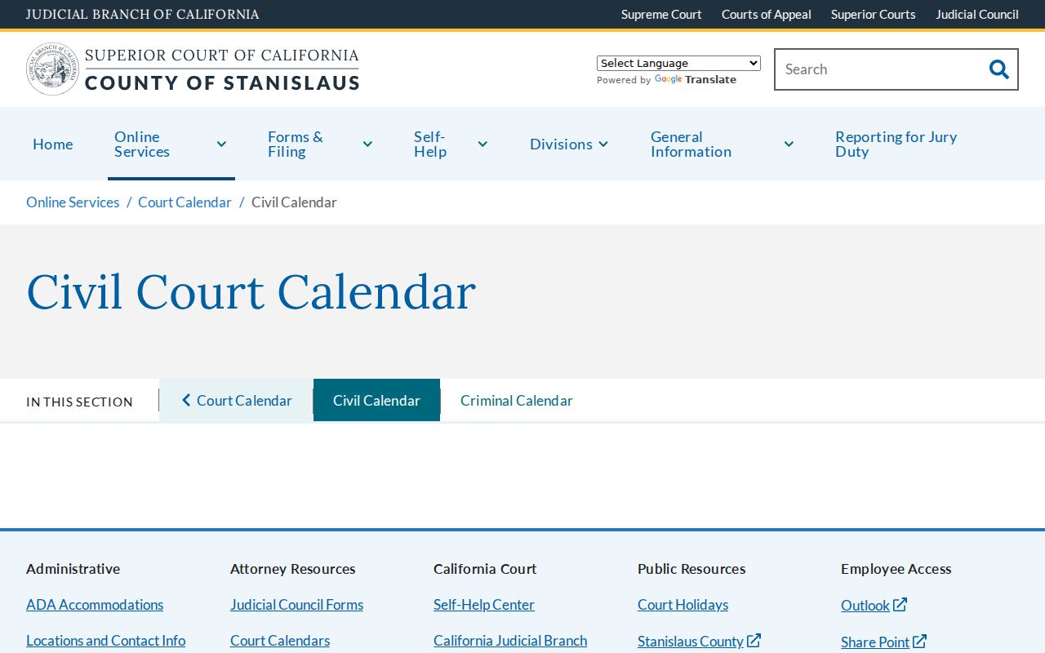Click the Share Point external link icon
Screen dimensions: 1045x653
(x=919, y=642)
